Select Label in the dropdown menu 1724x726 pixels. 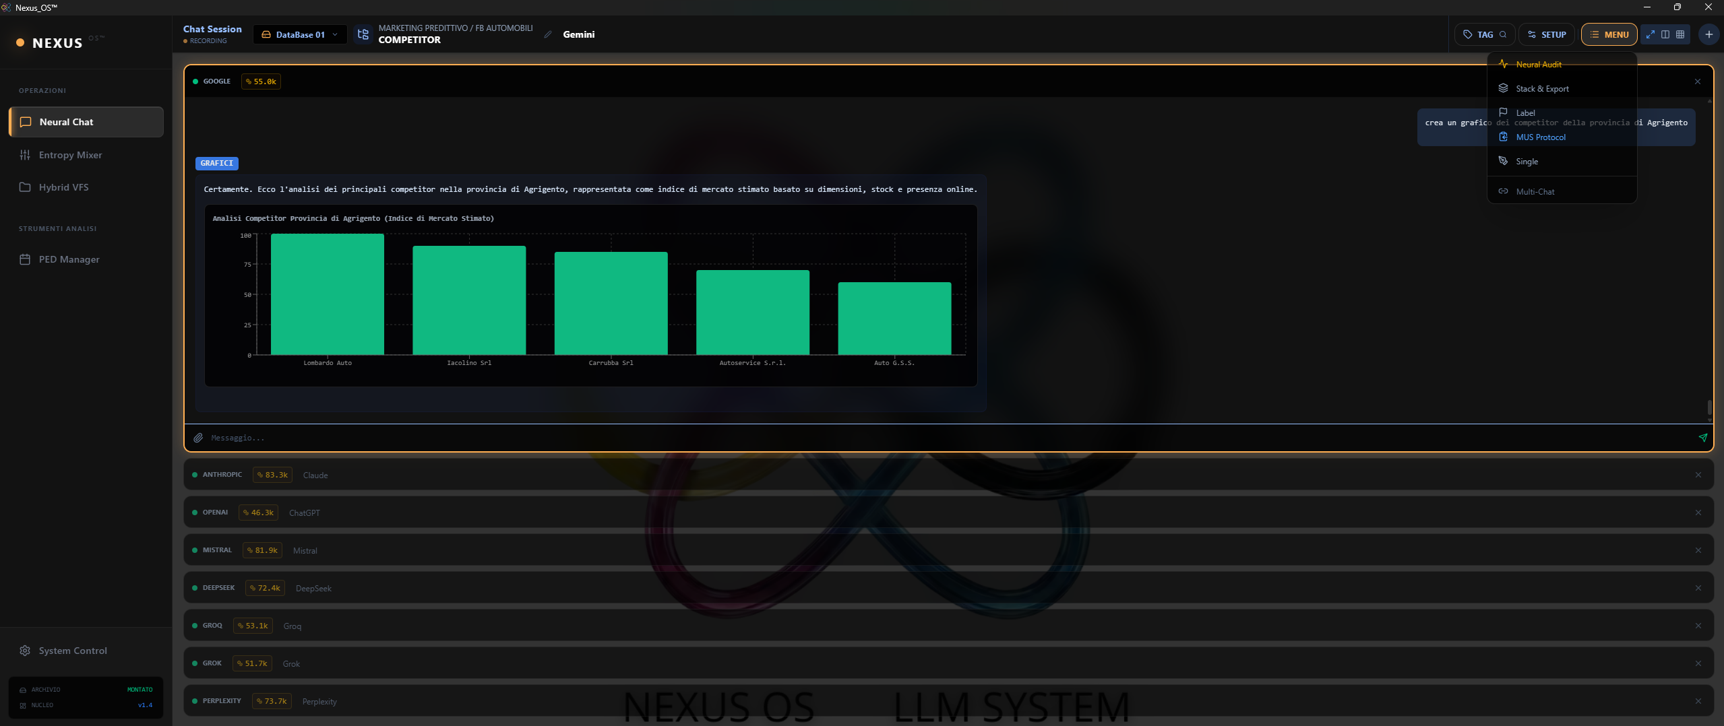pos(1562,113)
